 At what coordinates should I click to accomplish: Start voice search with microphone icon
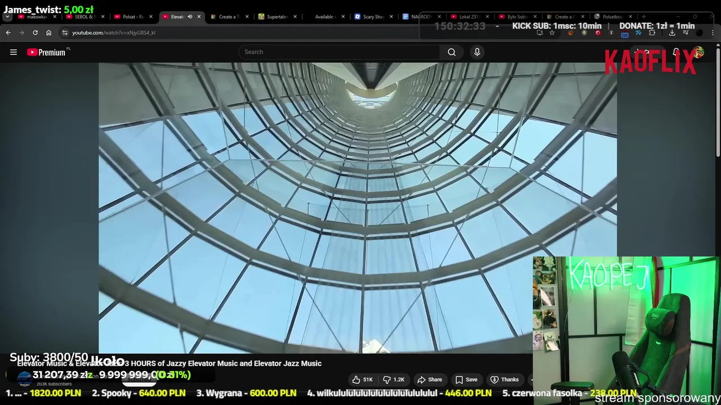point(477,52)
